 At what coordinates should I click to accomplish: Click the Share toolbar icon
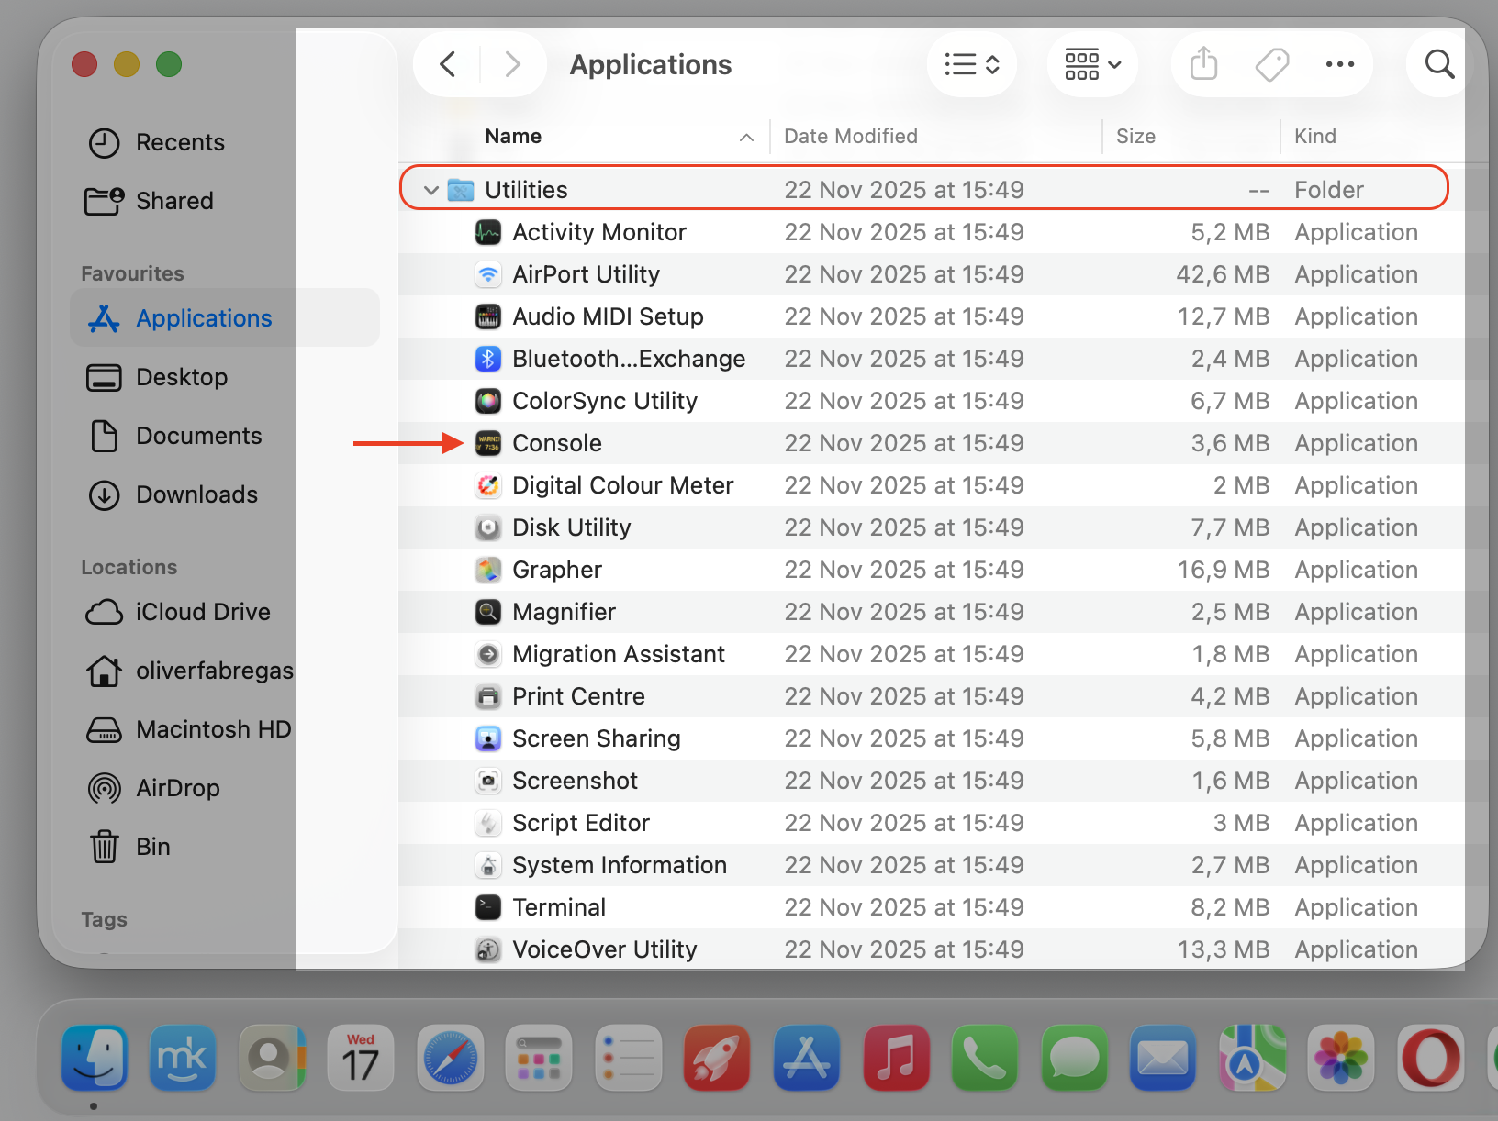1203,64
